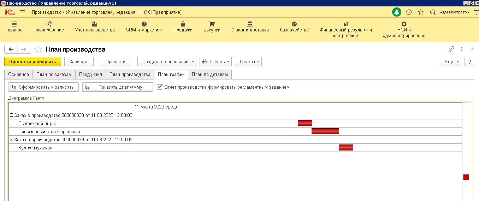
Task: Open favorites star in top bar
Action: [421, 12]
